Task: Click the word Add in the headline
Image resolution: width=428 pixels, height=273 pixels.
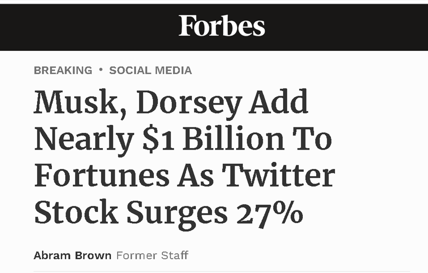Action: pyautogui.click(x=279, y=102)
